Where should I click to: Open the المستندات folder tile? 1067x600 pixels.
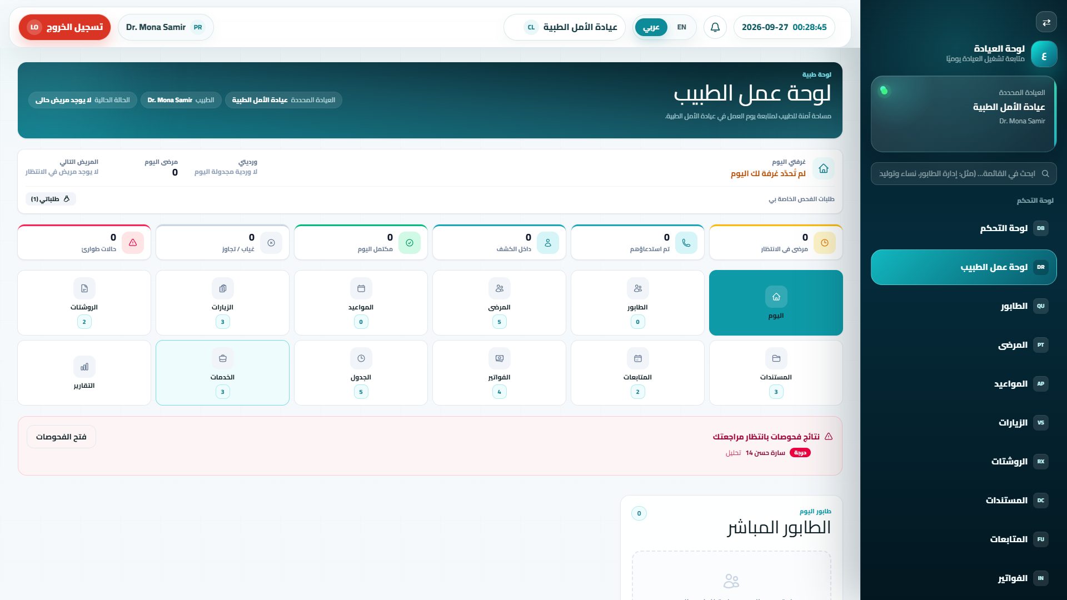click(776, 373)
